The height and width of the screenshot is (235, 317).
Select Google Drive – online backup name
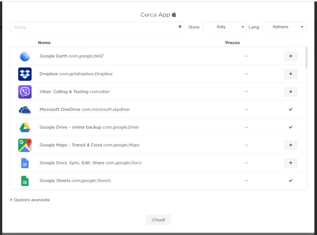[89, 127]
